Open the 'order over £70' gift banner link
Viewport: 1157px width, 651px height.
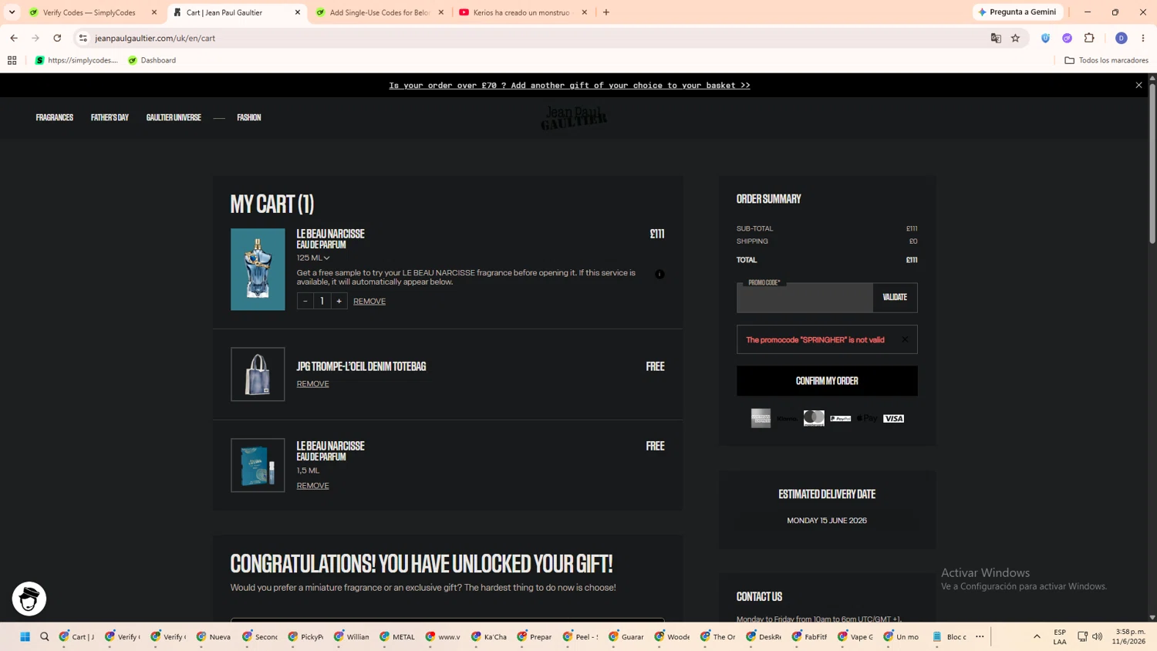pos(569,85)
